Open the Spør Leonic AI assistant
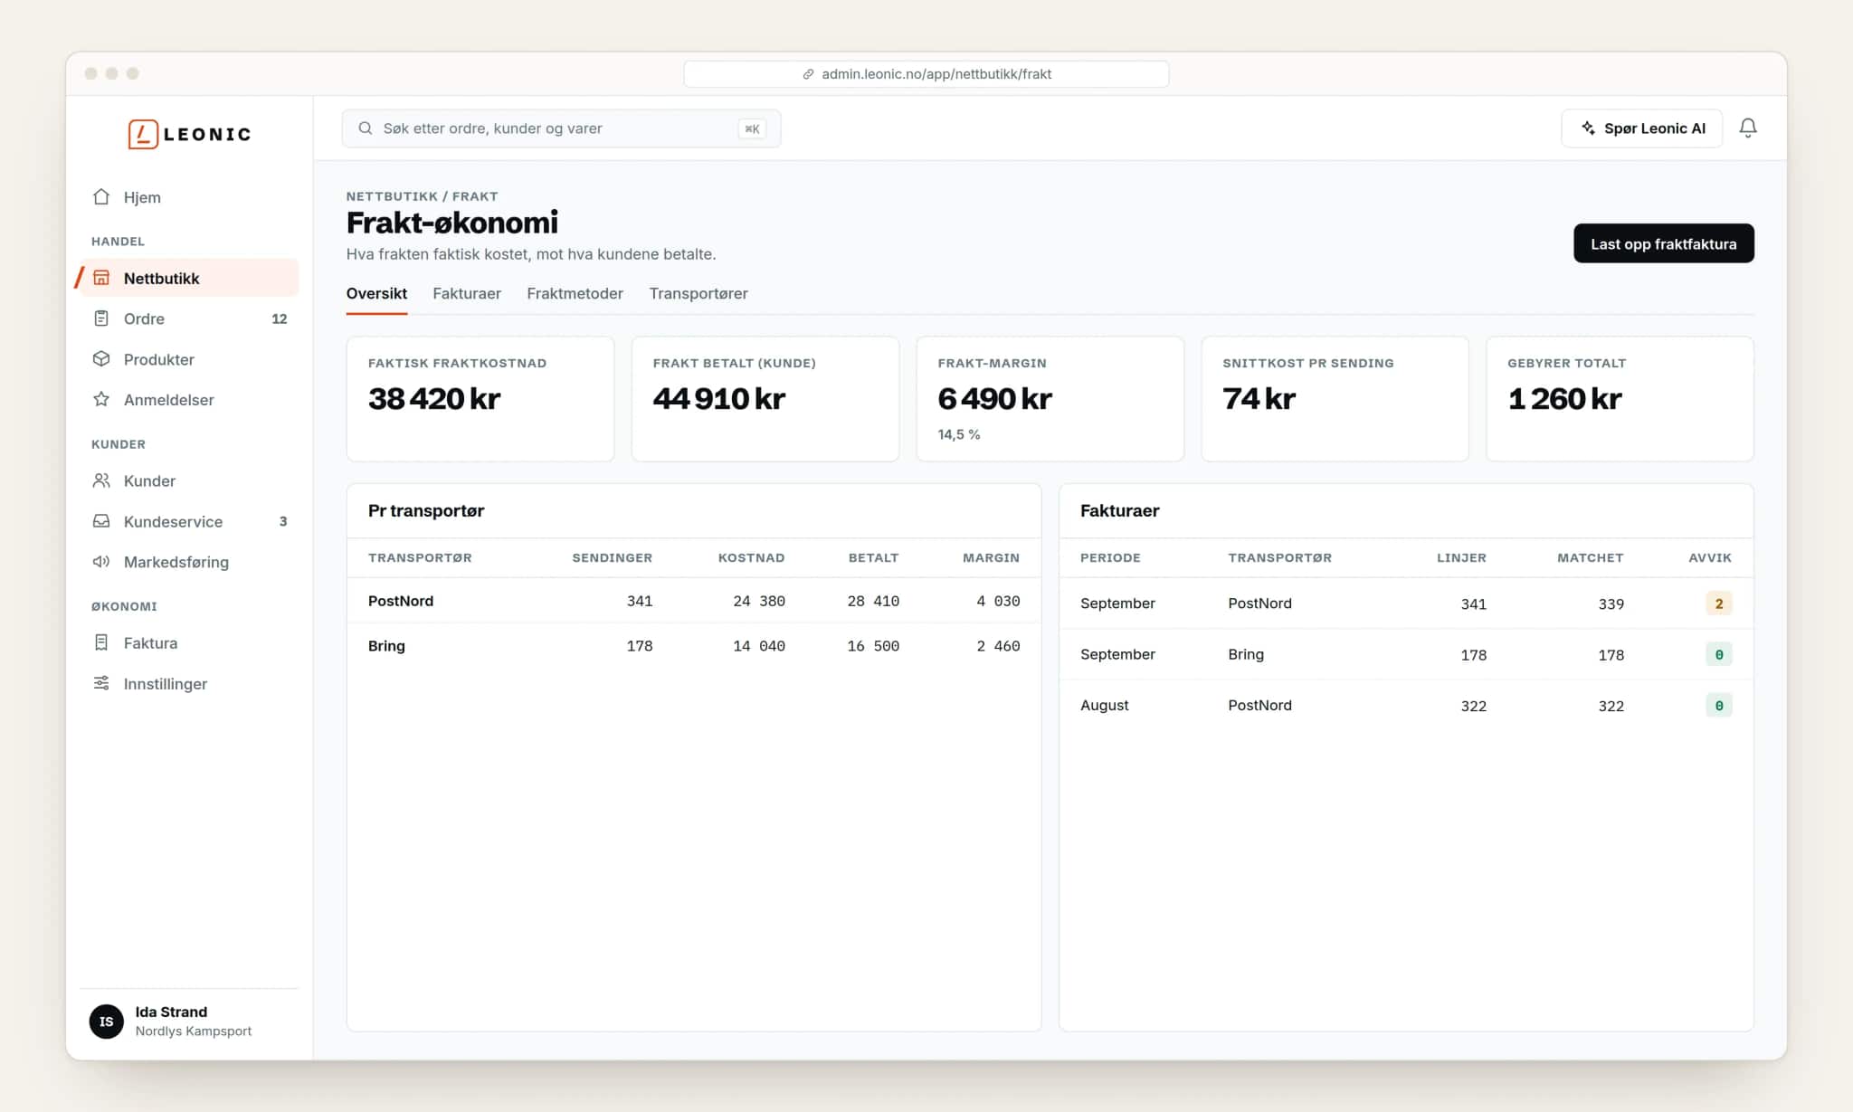Image resolution: width=1853 pixels, height=1112 pixels. click(1641, 128)
